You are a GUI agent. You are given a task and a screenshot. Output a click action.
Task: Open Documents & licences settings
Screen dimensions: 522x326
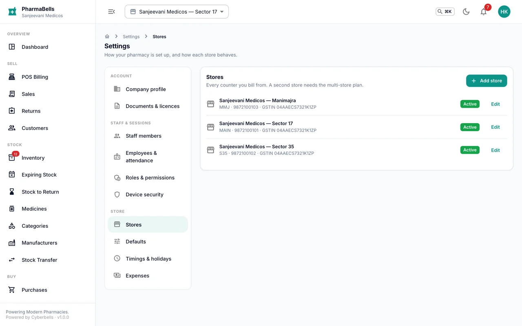(x=148, y=106)
